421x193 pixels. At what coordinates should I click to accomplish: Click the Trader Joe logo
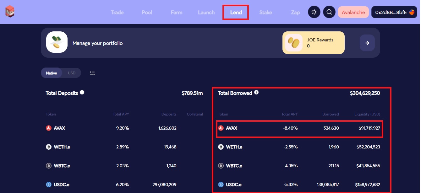tap(10, 12)
